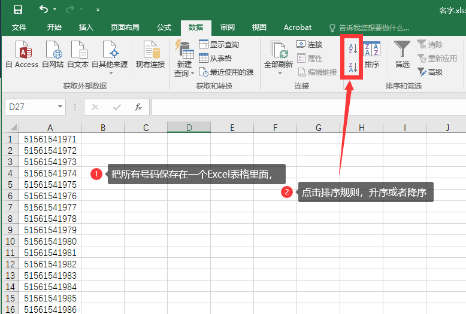Click cell containing 51561541977

tap(50, 207)
